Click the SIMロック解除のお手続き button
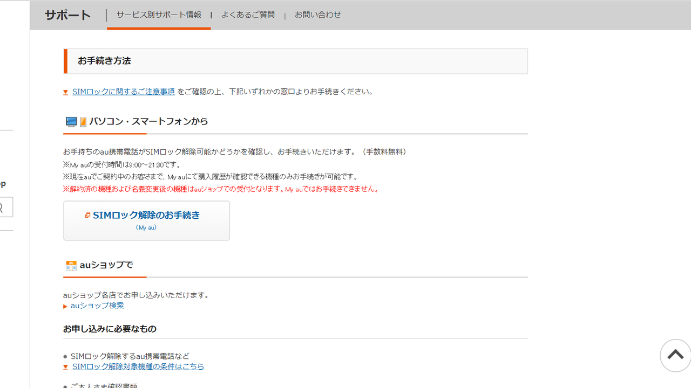691x388 pixels. (146, 220)
